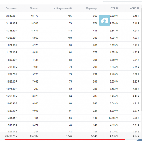The width and height of the screenshot is (143, 141).
Task: Select the spent value 1 388.80 ₽
Action: tap(12, 38)
